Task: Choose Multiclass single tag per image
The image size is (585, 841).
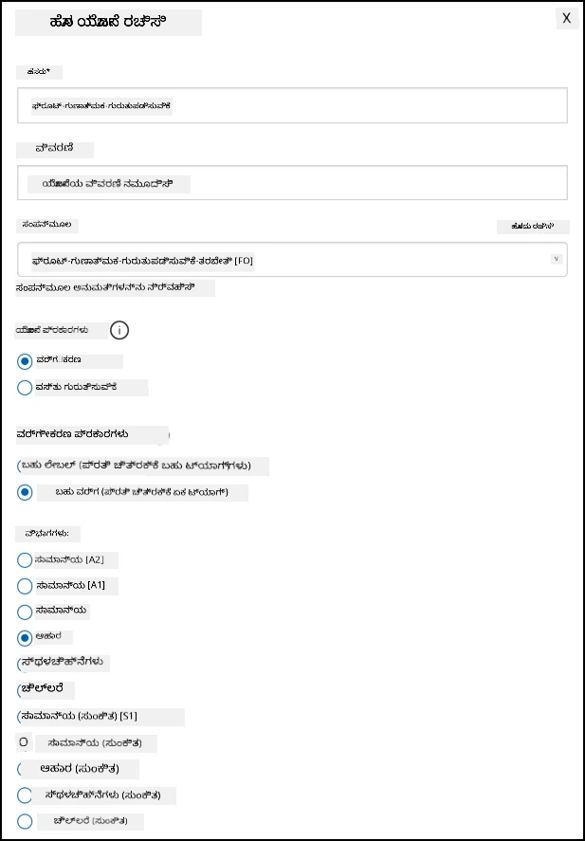Action: coord(25,492)
